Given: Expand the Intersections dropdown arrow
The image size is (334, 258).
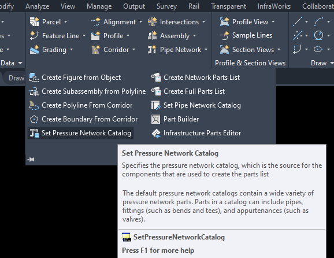Looking at the screenshot, I should (203, 22).
